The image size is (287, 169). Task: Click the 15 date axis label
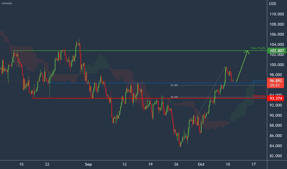point(21,164)
